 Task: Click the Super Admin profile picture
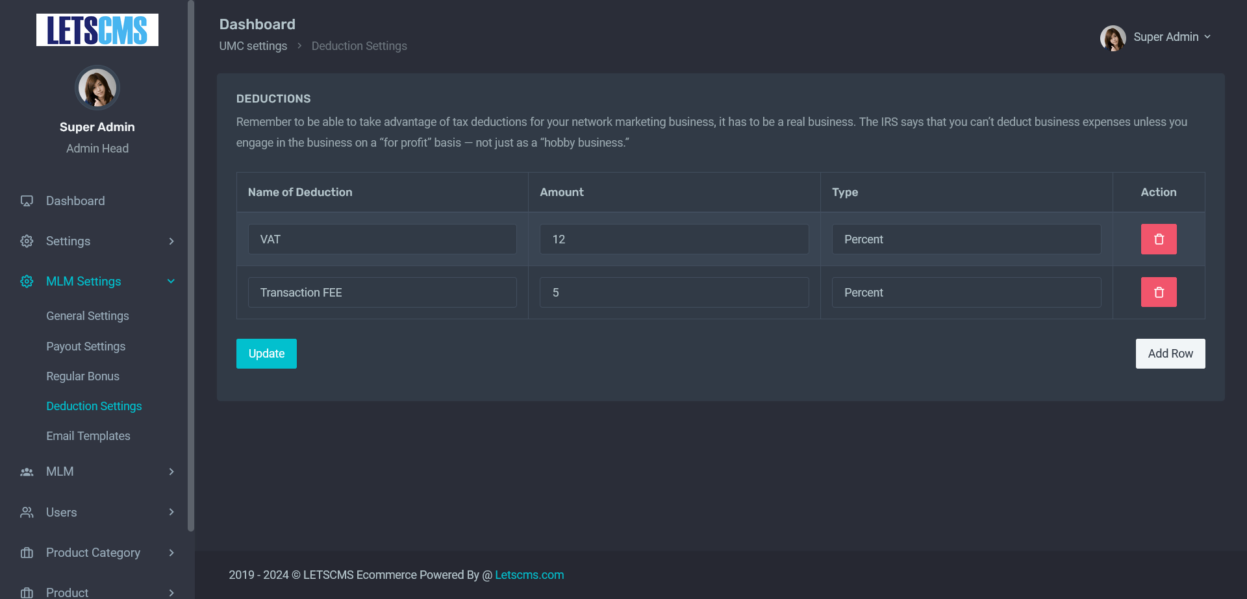point(1113,38)
